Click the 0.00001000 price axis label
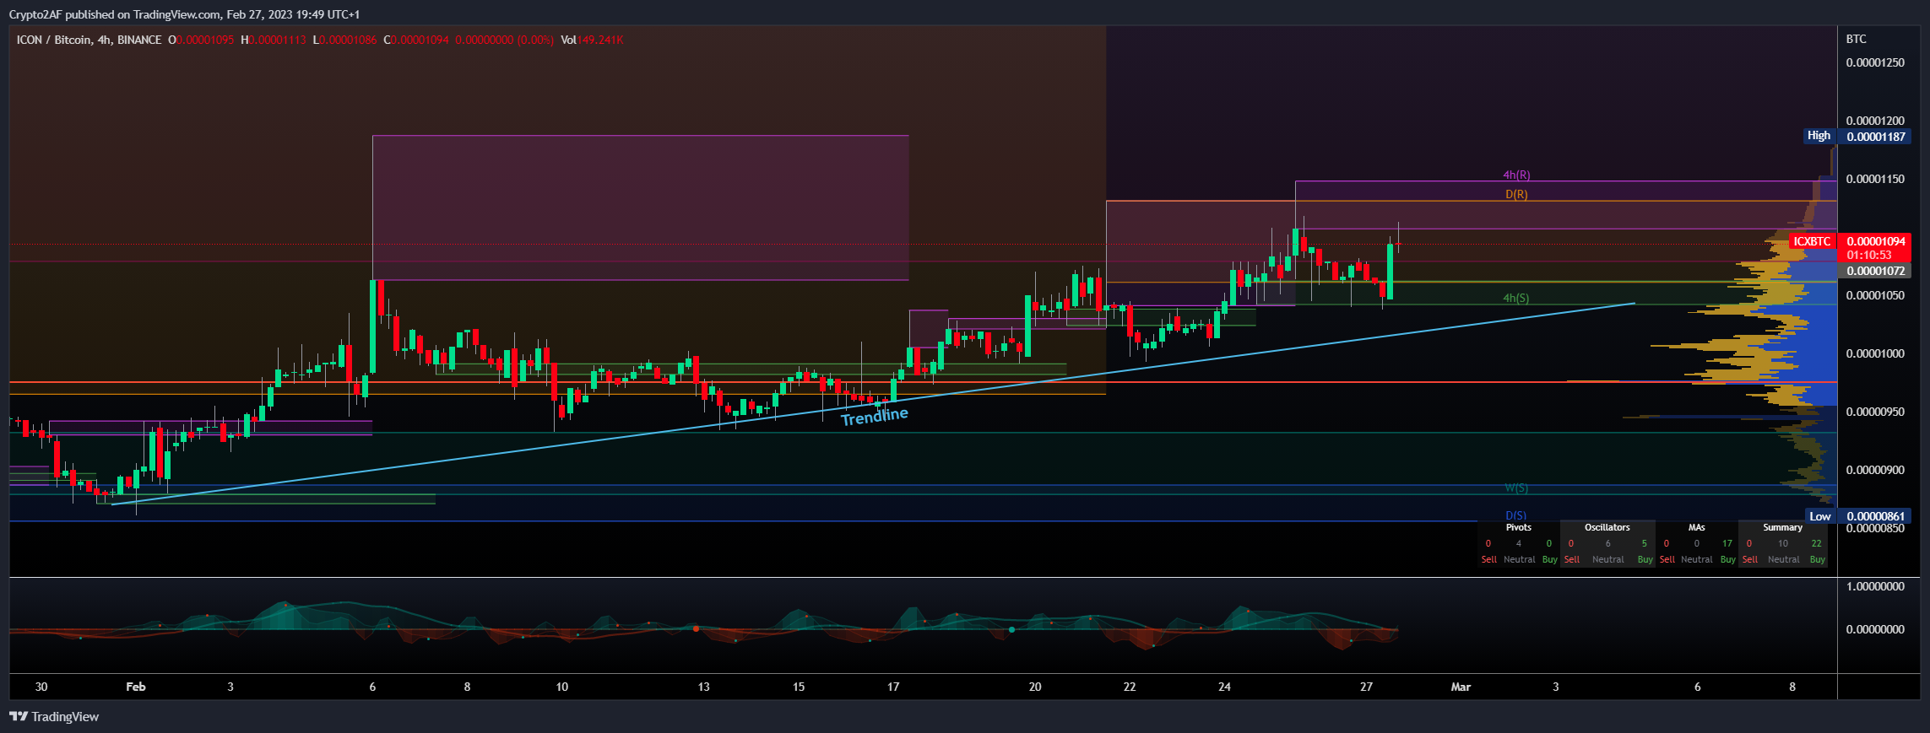Screen dimensions: 1930x733 1875,353
